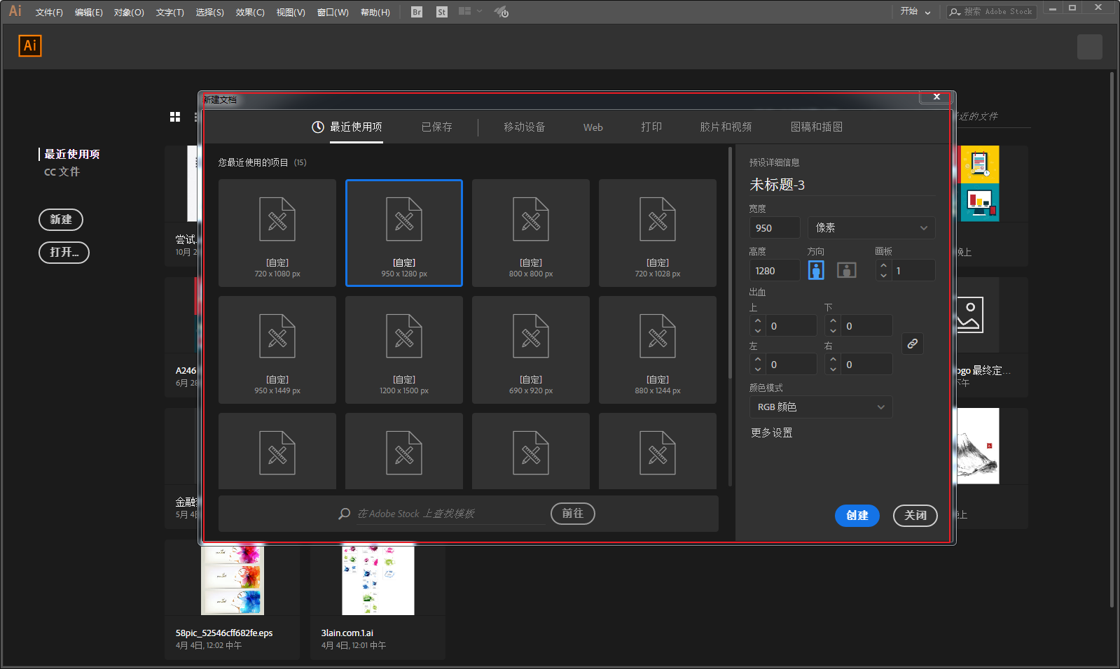Click the Adobe Stock template search field
Screen dimensions: 1120x669
(x=450, y=514)
